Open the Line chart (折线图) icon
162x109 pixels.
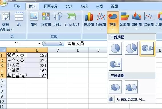(x=101, y=16)
